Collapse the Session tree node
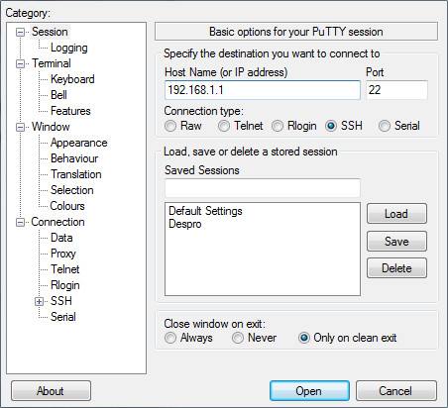 coord(21,32)
